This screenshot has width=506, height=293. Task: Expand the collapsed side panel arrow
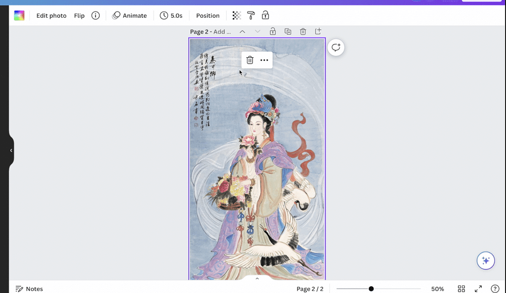[x=11, y=150]
